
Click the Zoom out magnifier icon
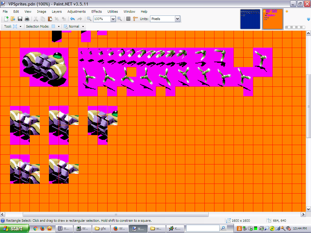point(89,19)
